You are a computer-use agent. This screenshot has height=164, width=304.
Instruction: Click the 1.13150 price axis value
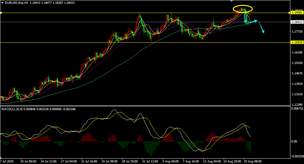point(297,94)
